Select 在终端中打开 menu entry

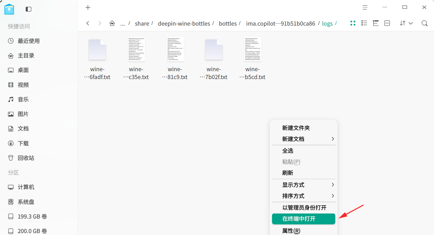pos(303,219)
